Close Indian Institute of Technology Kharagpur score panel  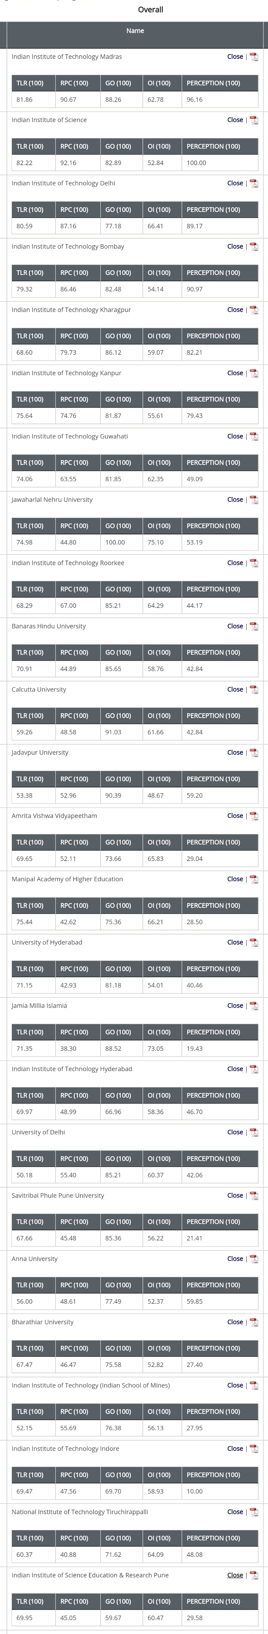235,309
